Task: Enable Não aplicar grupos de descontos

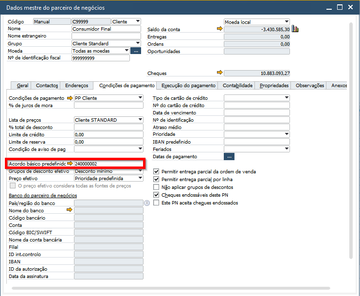Action: [156, 187]
